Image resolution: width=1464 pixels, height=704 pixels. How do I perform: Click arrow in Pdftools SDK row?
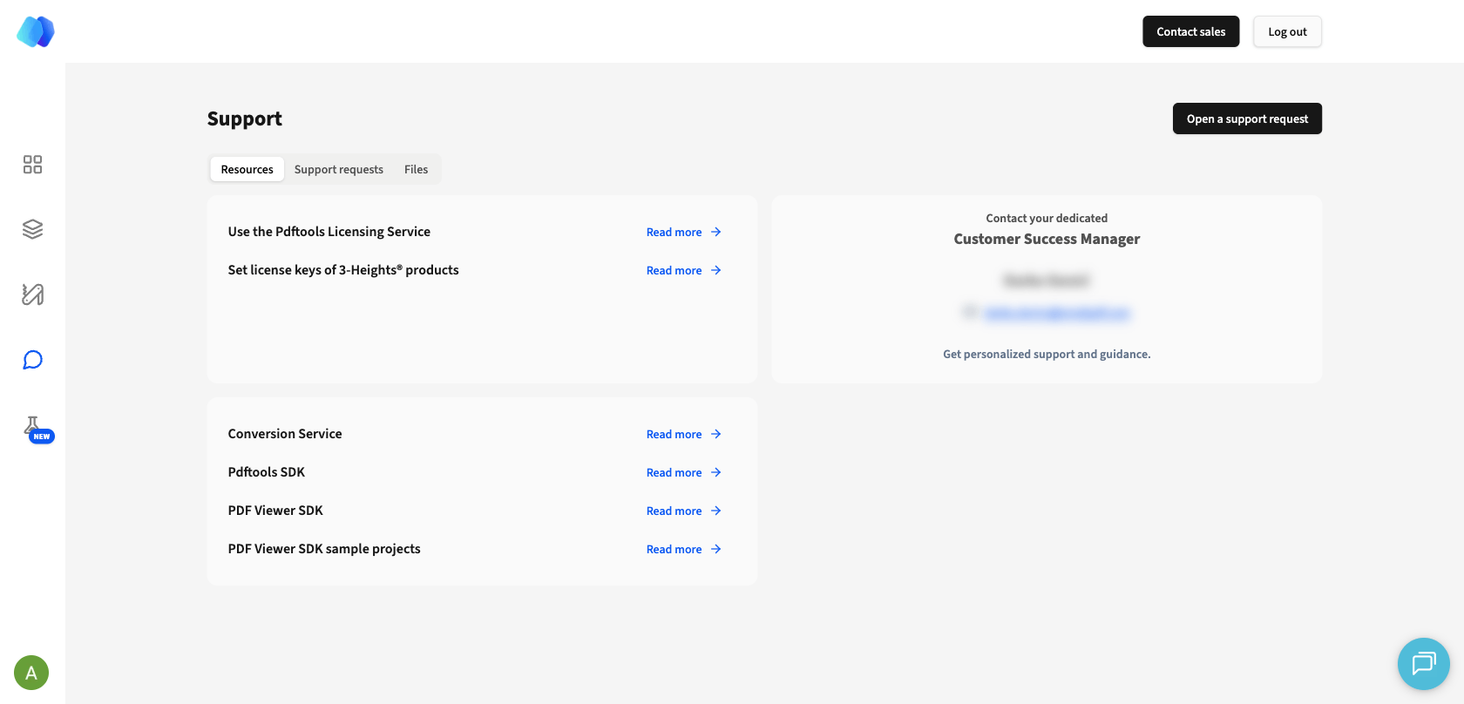pos(716,472)
